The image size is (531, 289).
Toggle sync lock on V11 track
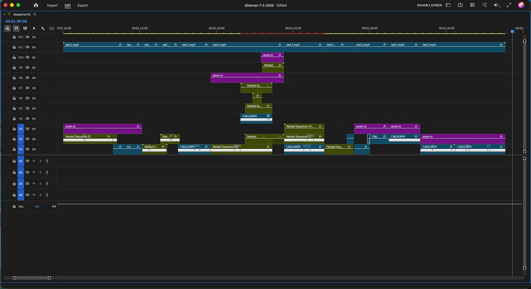point(27,47)
